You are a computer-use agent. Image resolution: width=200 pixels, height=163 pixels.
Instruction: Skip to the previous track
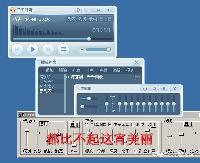tap(17, 49)
